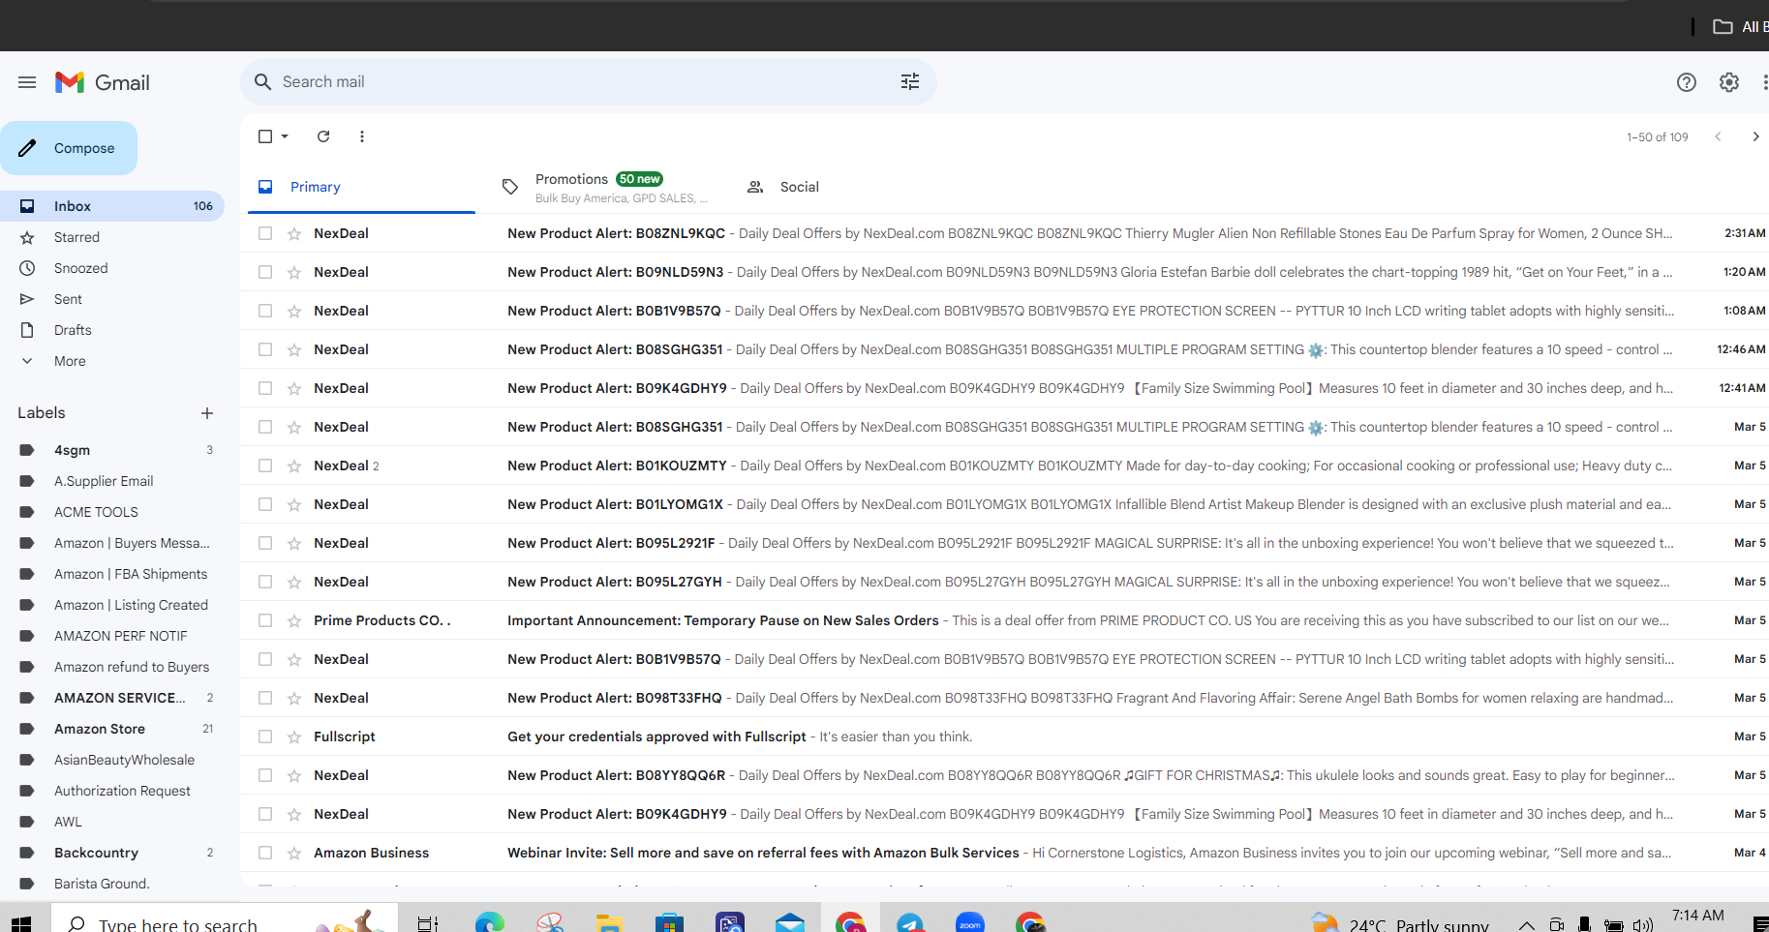1769x932 pixels.
Task: Switch to the Promotions tab
Action: click(607, 187)
